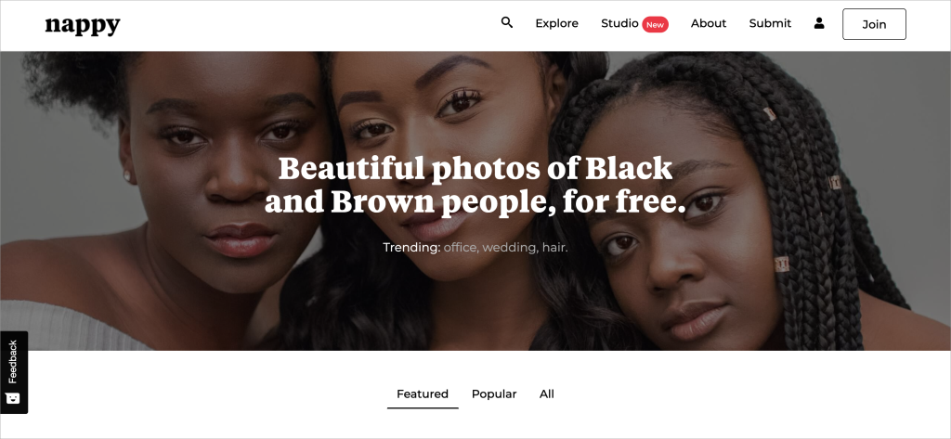The width and height of the screenshot is (951, 439).
Task: Click the red New badge
Action: (655, 25)
